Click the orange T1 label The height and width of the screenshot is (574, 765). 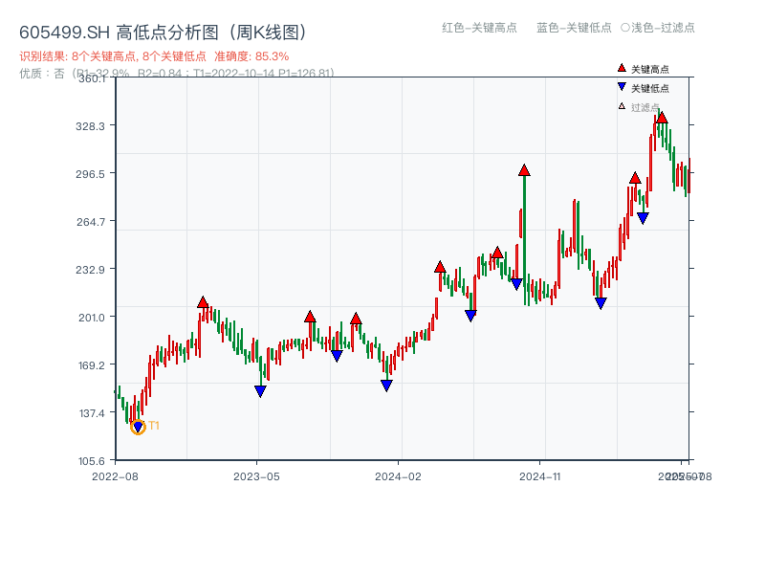pyautogui.click(x=154, y=426)
